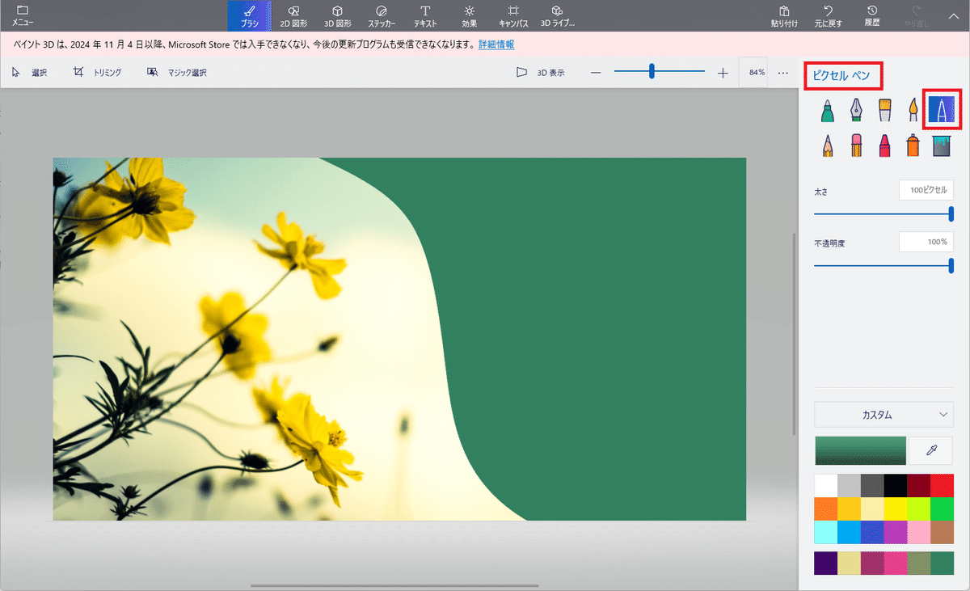970x591 pixels.
Task: Select the Oil brush tool
Action: (884, 110)
